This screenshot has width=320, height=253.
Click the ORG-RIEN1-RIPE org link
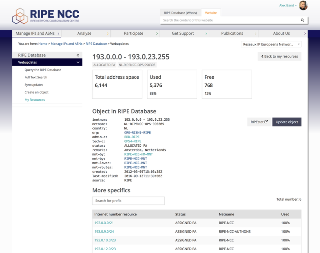click(137, 132)
